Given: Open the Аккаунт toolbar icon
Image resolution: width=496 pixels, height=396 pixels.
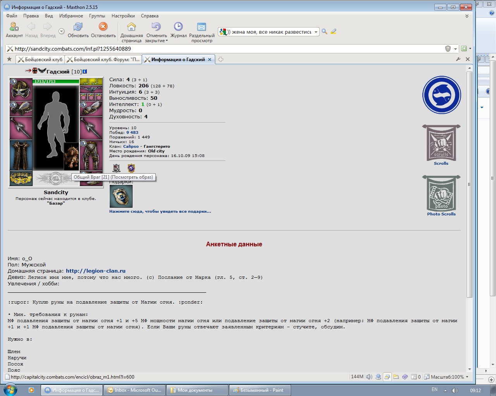Looking at the screenshot, I should click(x=14, y=27).
